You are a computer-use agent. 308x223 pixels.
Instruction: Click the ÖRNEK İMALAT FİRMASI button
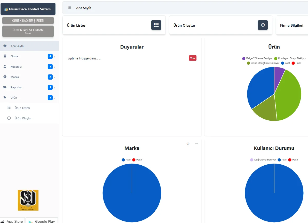[28, 31]
